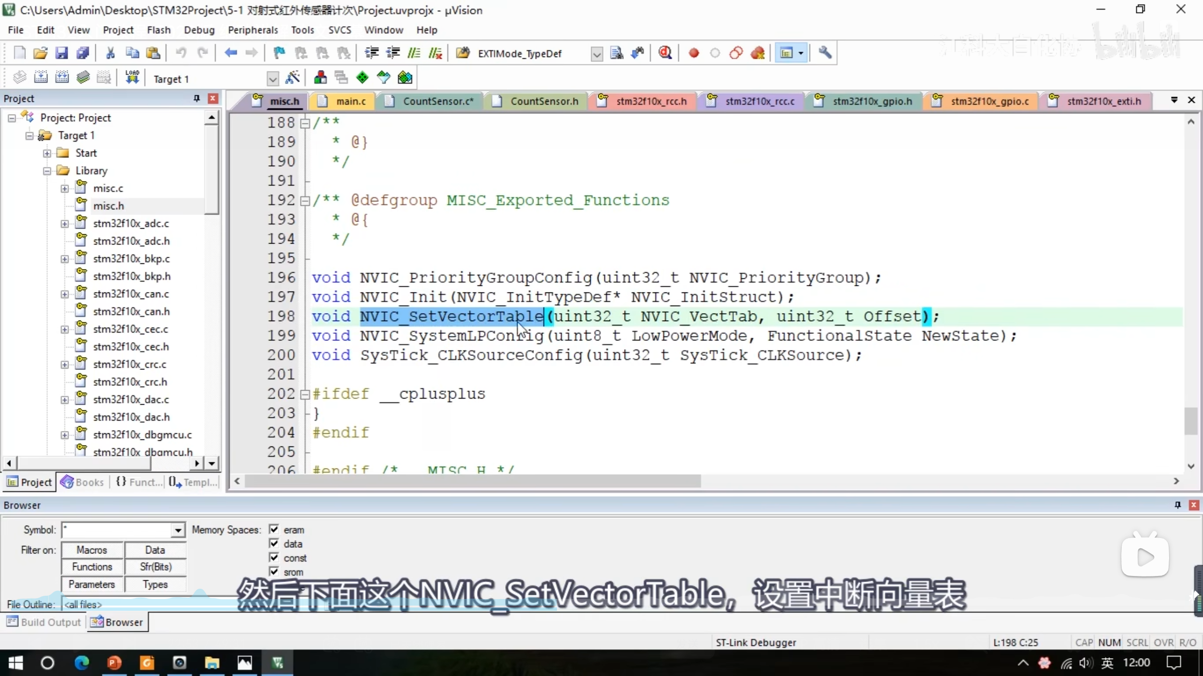Open Options for Target magic wand icon

coord(293,78)
